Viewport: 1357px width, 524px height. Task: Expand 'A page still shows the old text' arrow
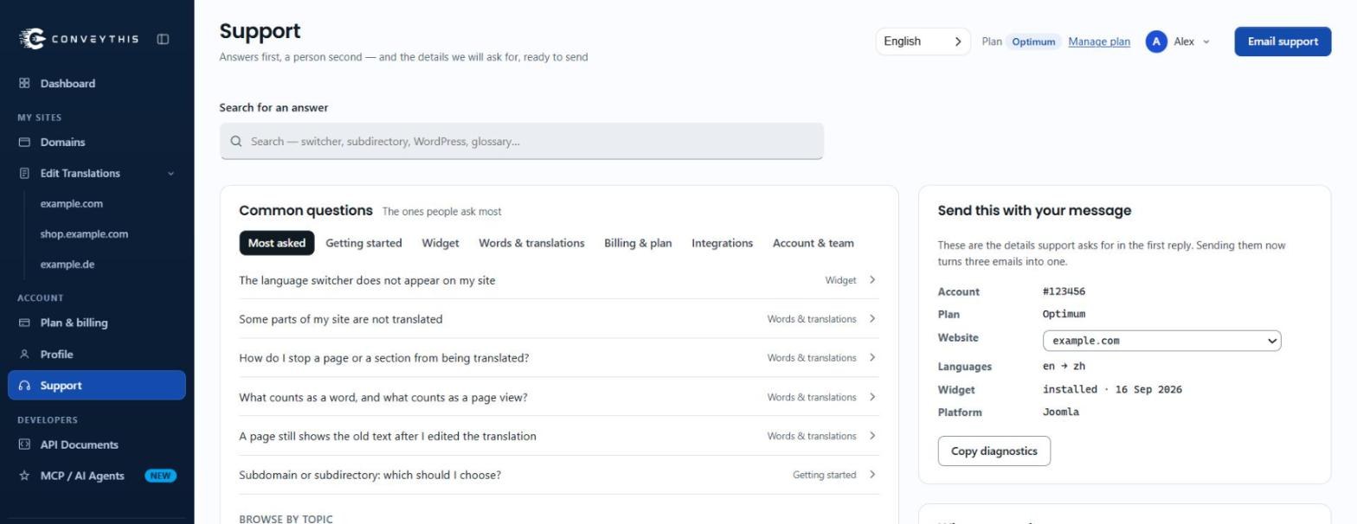pos(872,436)
